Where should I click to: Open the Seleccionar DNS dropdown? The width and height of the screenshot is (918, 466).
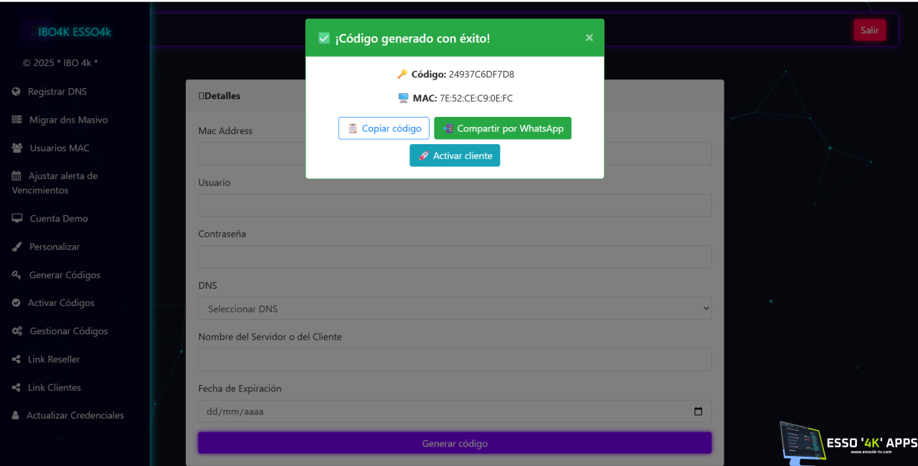point(455,308)
